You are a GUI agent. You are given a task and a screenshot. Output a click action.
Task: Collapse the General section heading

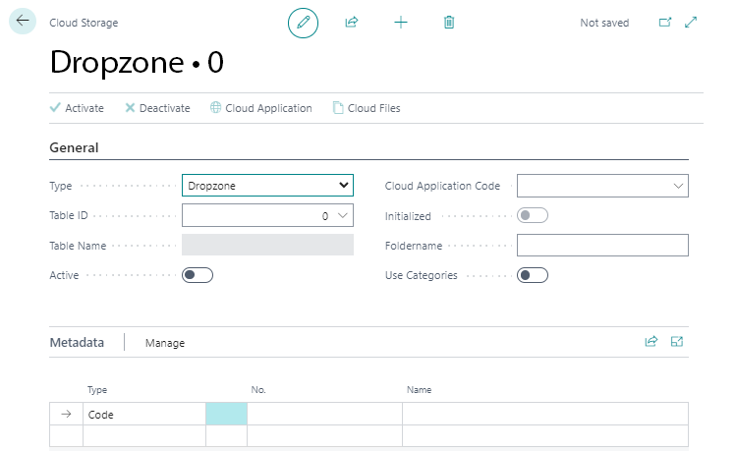pyautogui.click(x=74, y=147)
